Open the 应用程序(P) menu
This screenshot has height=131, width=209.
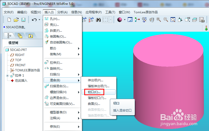click(93, 12)
